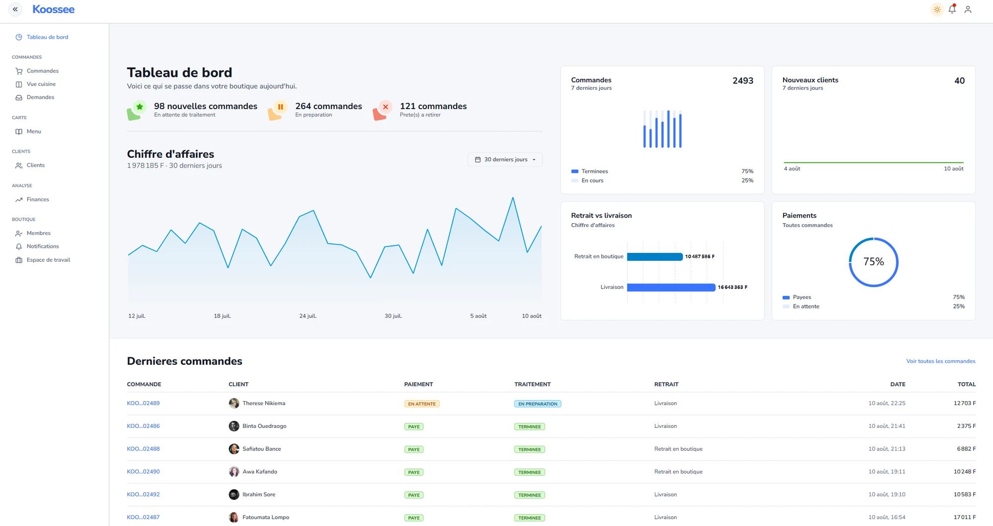The height and width of the screenshot is (526, 993).
Task: Open Membres under Boutique
Action: tap(38, 233)
